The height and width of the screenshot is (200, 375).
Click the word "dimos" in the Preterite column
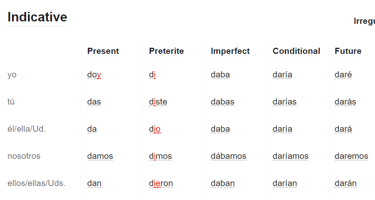[160, 156]
